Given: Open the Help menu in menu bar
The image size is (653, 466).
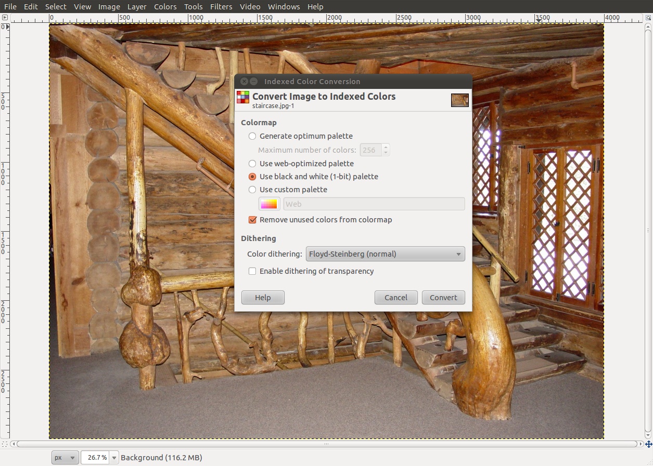Looking at the screenshot, I should coord(315,7).
